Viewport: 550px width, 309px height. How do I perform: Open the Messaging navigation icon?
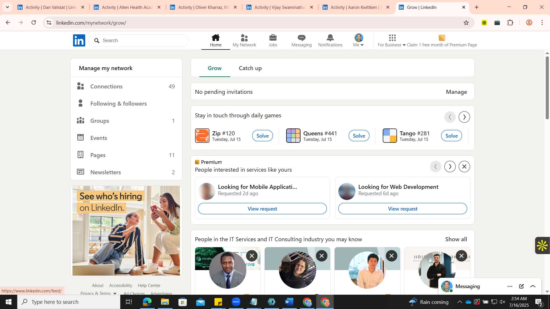(x=301, y=40)
